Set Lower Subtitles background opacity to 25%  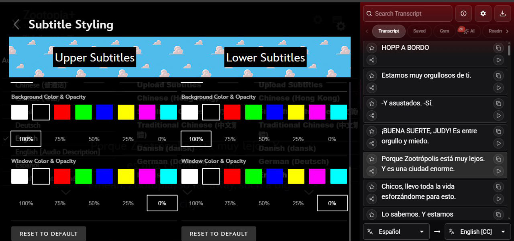[298, 139]
